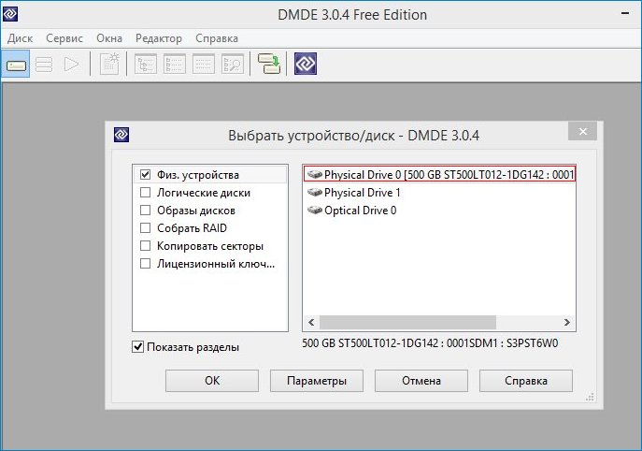The height and width of the screenshot is (451, 642).
Task: Click the New document toolbar icon with star
Action: pyautogui.click(x=109, y=64)
